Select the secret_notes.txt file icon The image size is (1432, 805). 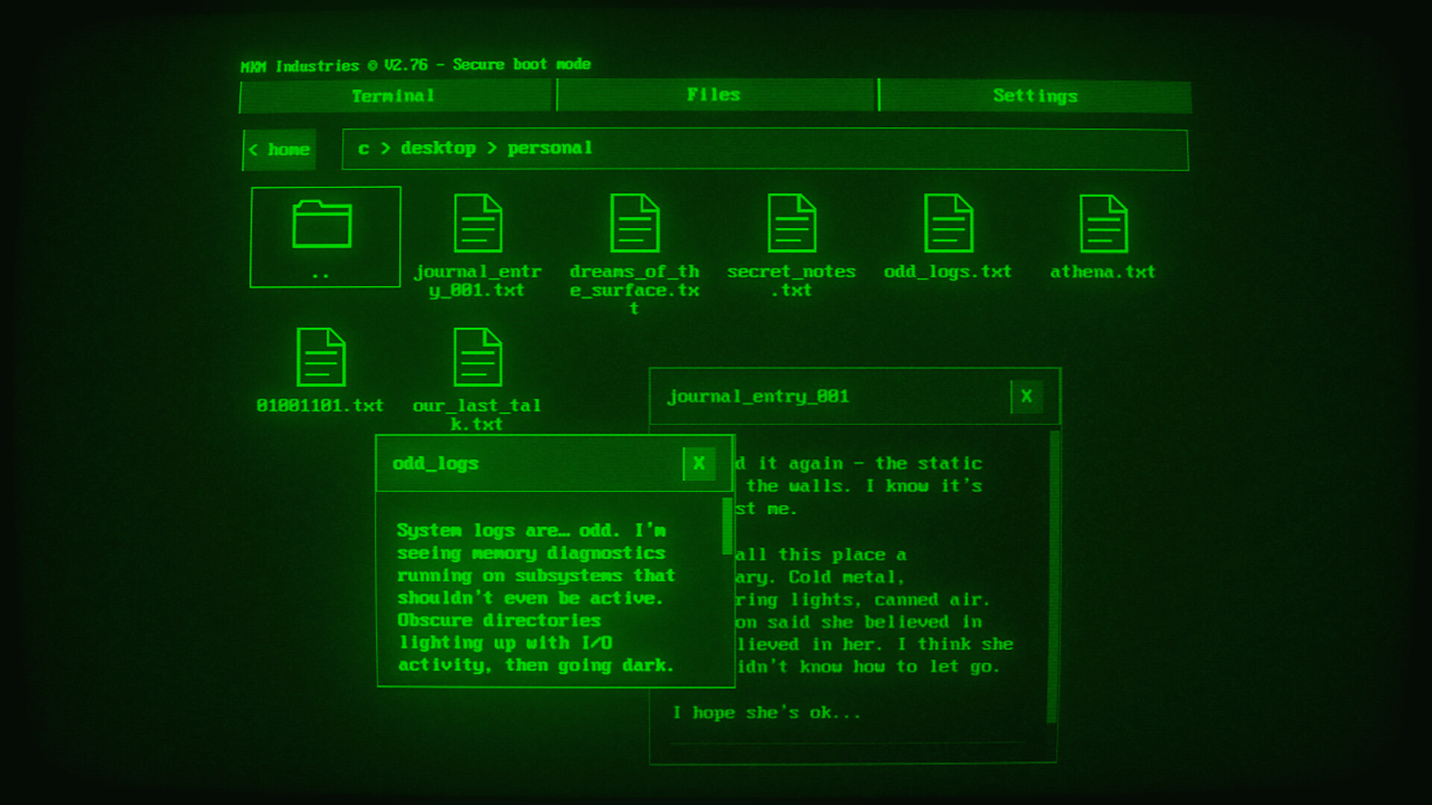(791, 224)
